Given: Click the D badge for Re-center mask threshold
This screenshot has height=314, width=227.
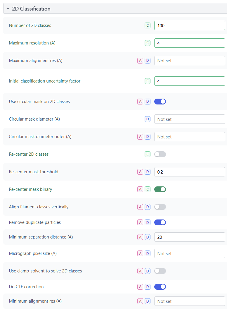Looking at the screenshot, I should [x=148, y=172].
